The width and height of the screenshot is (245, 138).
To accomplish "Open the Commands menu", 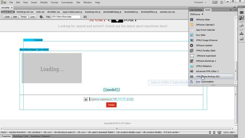I will [67, 3].
